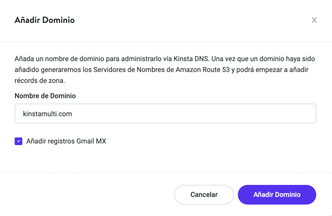The width and height of the screenshot is (332, 216).
Task: Click the rounded Cancelar outline button
Action: pyautogui.click(x=204, y=194)
